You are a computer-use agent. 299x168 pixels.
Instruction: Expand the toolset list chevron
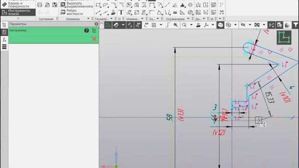click(x=18, y=19)
